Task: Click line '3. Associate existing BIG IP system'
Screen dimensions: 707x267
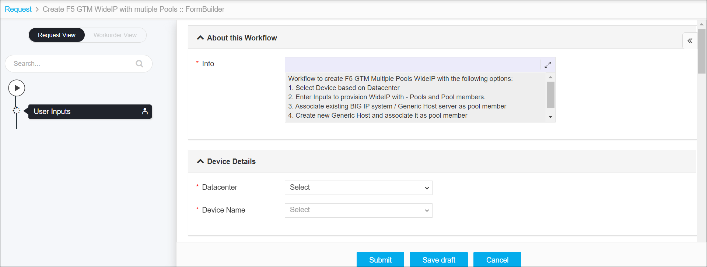Action: [397, 106]
